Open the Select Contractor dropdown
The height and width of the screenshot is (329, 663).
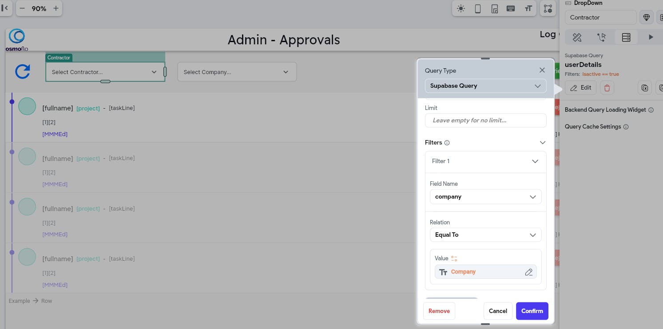105,72
